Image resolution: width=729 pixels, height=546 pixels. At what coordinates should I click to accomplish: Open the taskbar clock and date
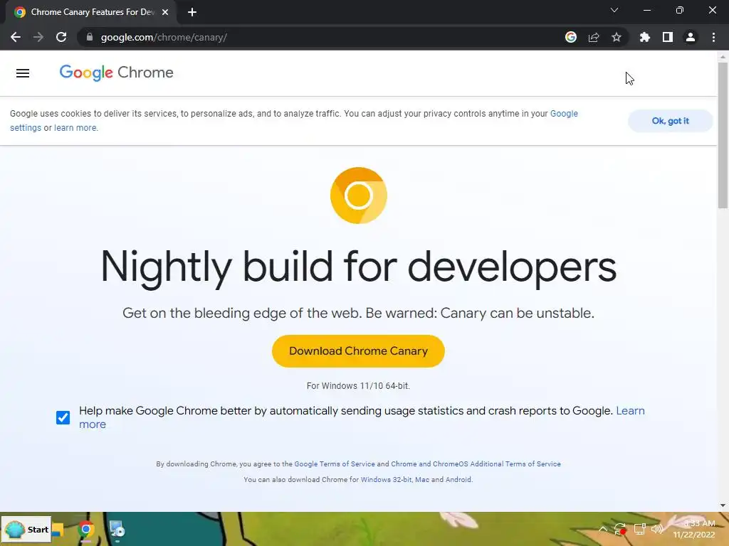tap(694, 529)
